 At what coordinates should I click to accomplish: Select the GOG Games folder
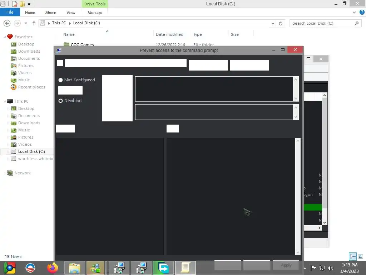click(x=82, y=44)
